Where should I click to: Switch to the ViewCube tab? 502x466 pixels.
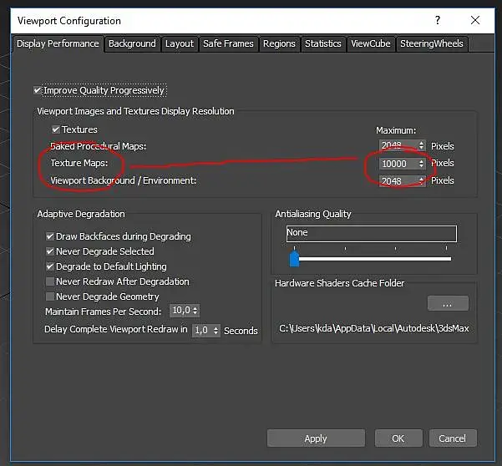click(x=371, y=44)
